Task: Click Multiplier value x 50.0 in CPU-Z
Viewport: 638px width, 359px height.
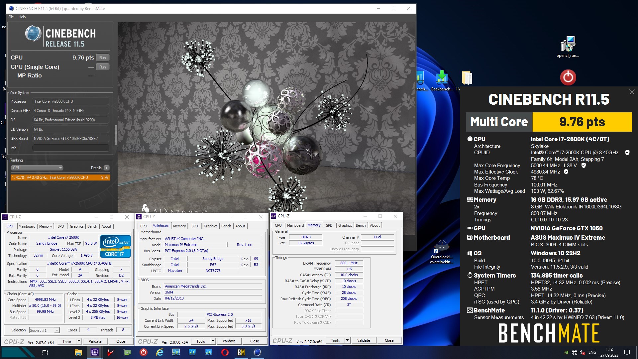Action: (45, 306)
